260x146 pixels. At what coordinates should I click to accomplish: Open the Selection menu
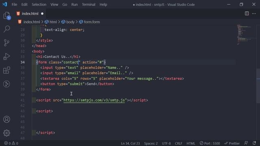(39, 4)
